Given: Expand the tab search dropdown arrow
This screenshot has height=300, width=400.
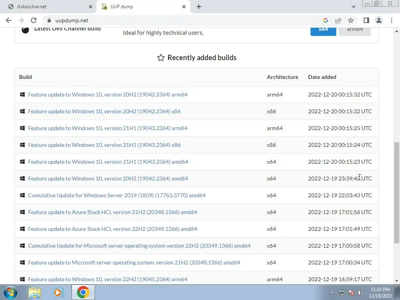Looking at the screenshot, I should (x=353, y=7).
